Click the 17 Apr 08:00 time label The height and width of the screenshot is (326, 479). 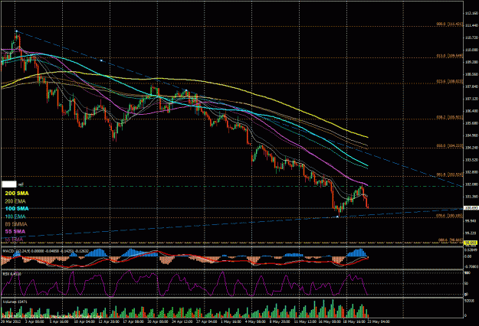133,321
